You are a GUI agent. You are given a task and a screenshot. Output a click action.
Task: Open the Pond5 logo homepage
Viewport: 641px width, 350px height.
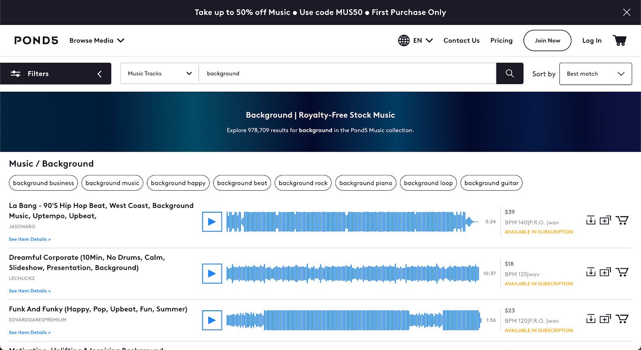click(36, 40)
